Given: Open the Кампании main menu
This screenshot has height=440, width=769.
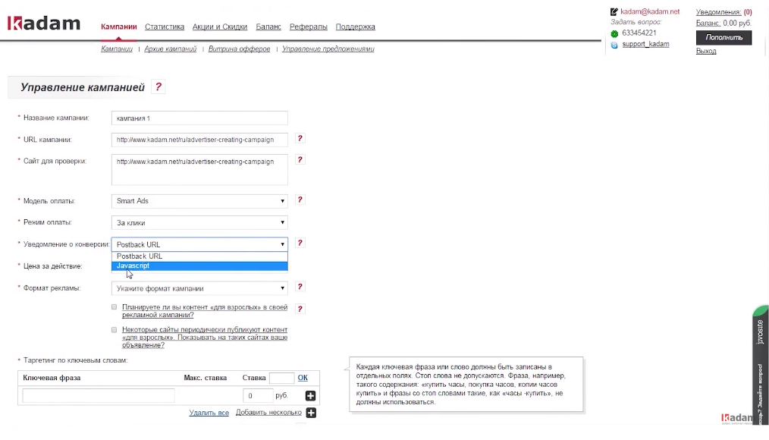Looking at the screenshot, I should (x=118, y=27).
